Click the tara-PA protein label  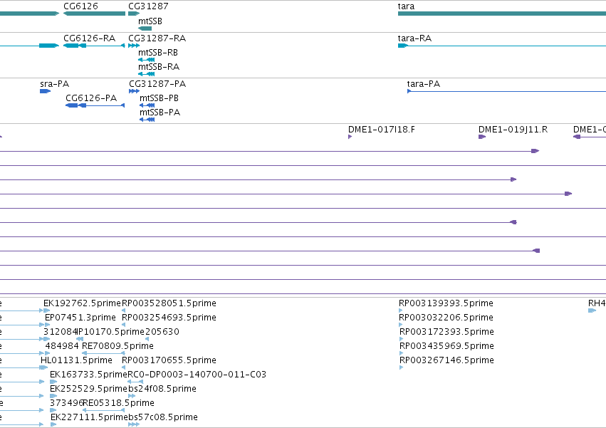tap(424, 84)
